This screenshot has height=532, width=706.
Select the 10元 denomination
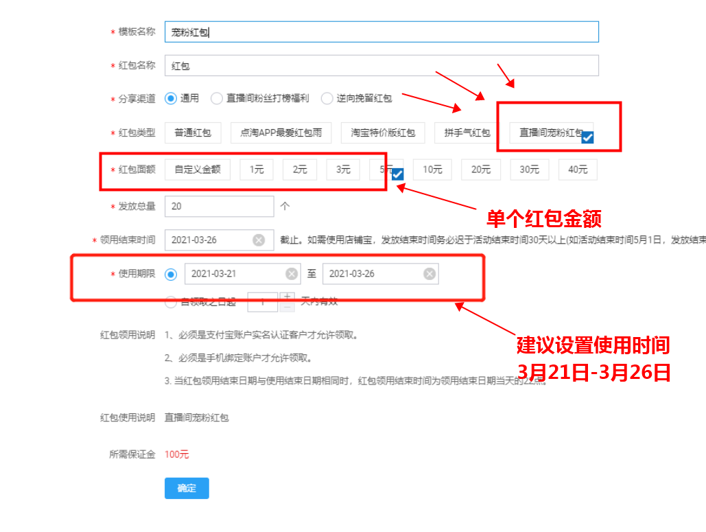(x=432, y=169)
